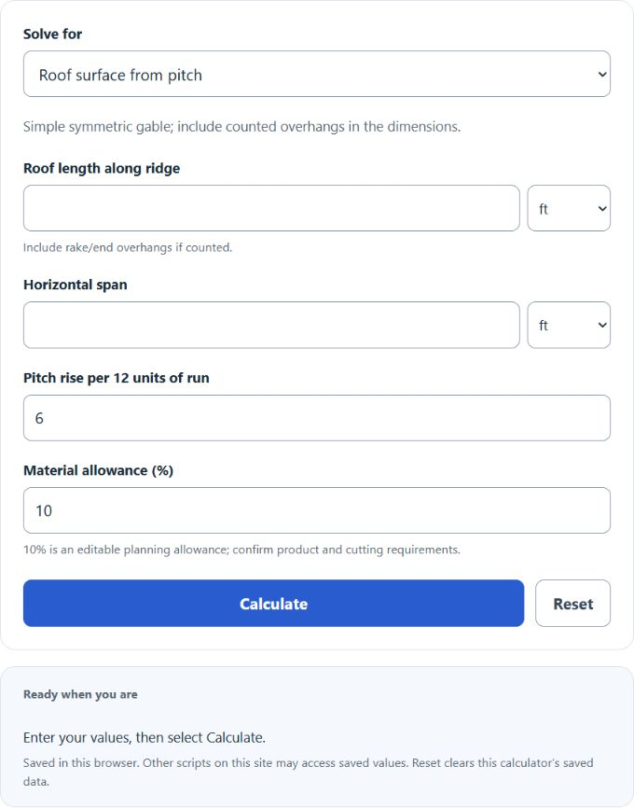Image resolution: width=634 pixels, height=808 pixels.
Task: Click the Material allowance (%) label
Action: 99,470
